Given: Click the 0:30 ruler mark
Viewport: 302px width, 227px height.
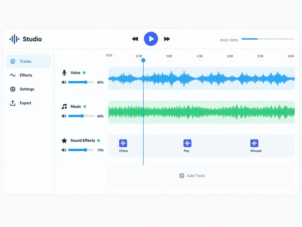Looking at the screenshot, I should [139, 56].
